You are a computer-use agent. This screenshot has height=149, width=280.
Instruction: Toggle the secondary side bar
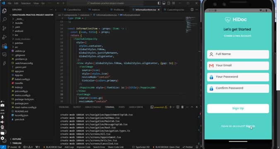(x=169, y=3)
